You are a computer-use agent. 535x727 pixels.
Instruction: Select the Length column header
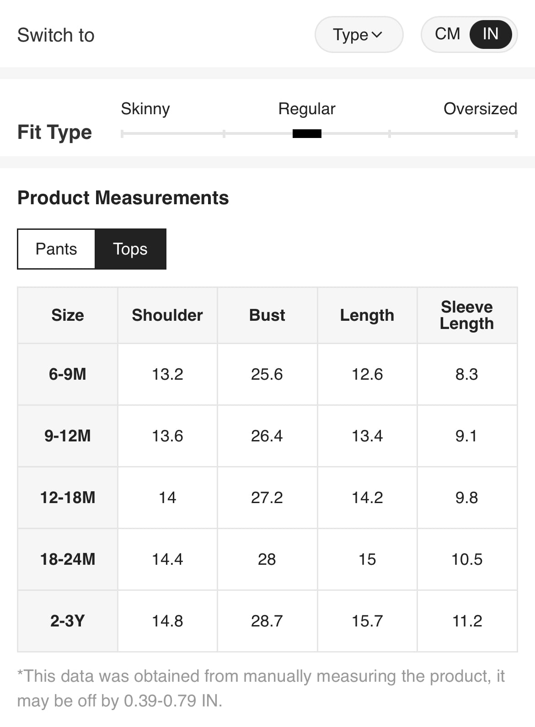tap(367, 315)
